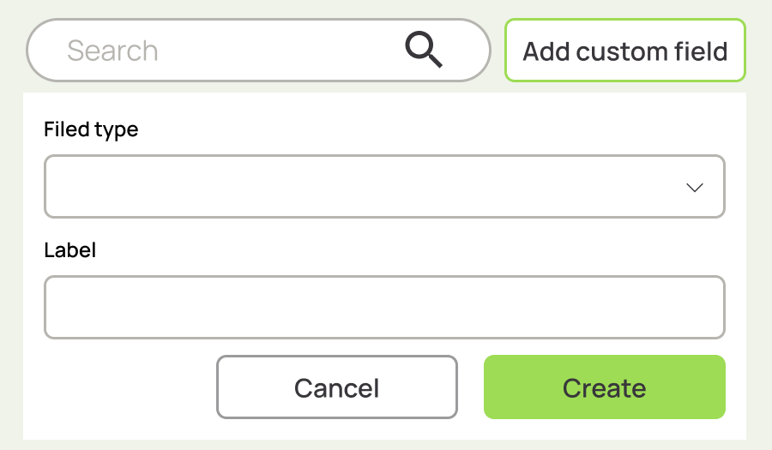This screenshot has height=450, width=772.
Task: Click the "Filed type" field caption
Action: click(x=91, y=129)
